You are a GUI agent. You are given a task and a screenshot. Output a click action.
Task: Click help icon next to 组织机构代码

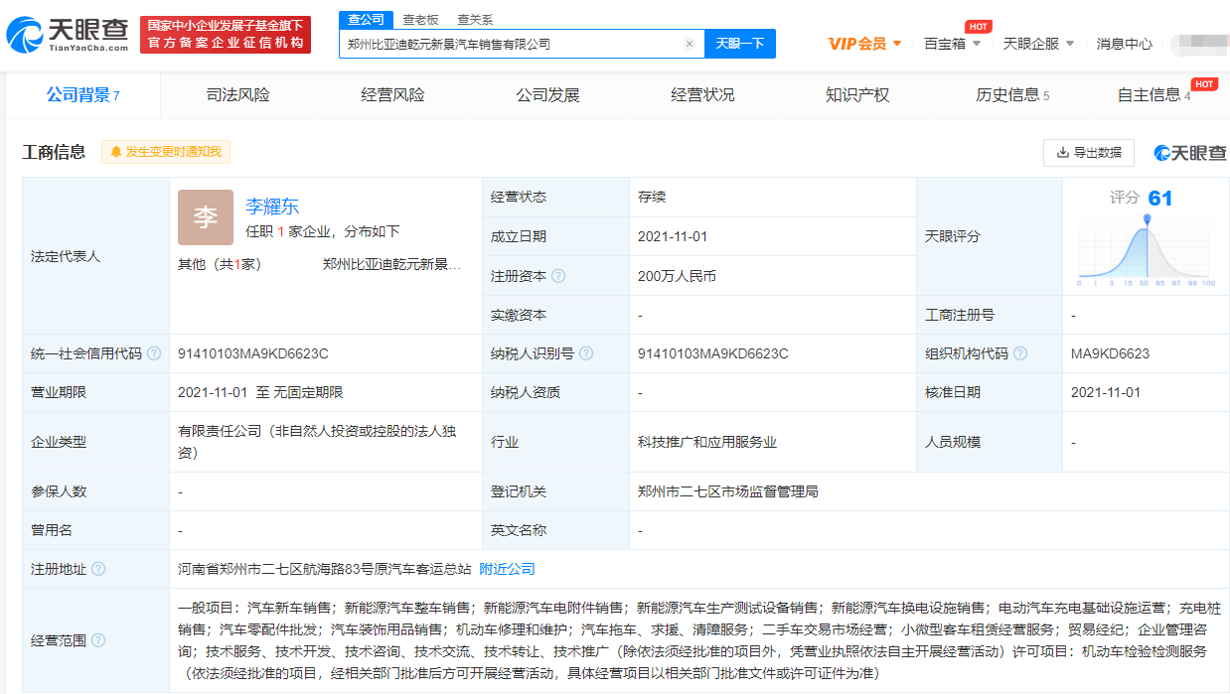click(1020, 353)
